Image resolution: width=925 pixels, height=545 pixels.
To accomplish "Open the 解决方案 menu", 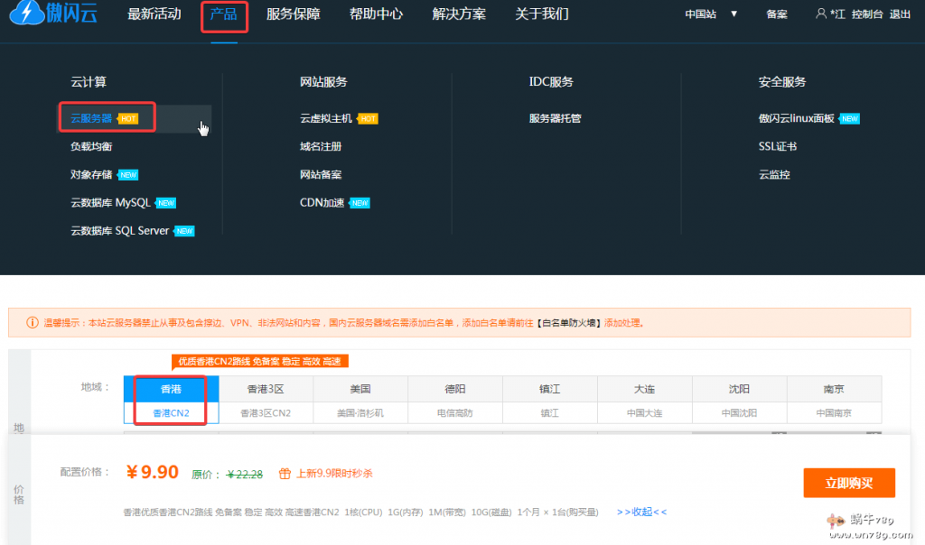I will point(458,14).
